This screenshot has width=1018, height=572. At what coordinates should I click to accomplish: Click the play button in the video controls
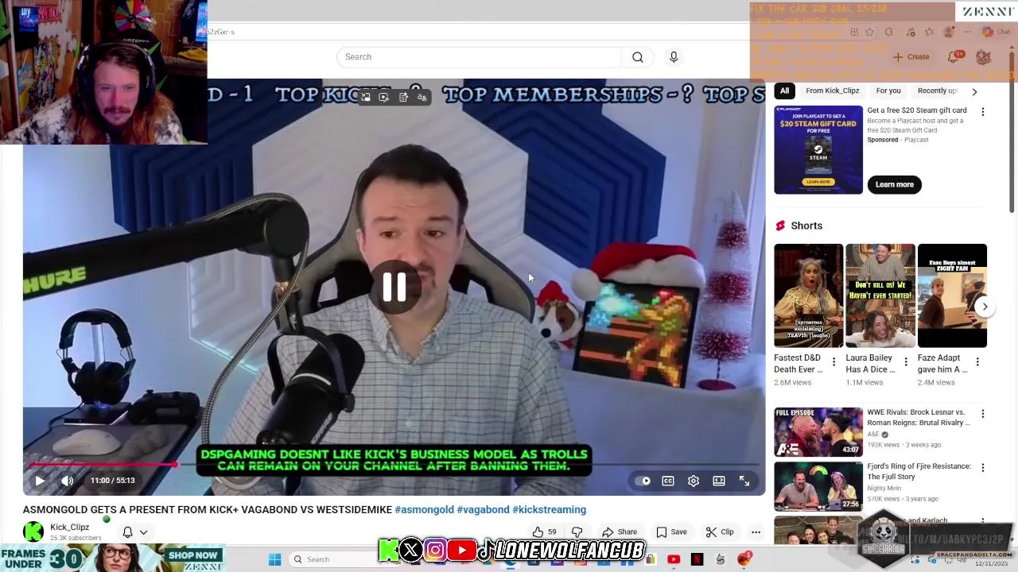(40, 481)
